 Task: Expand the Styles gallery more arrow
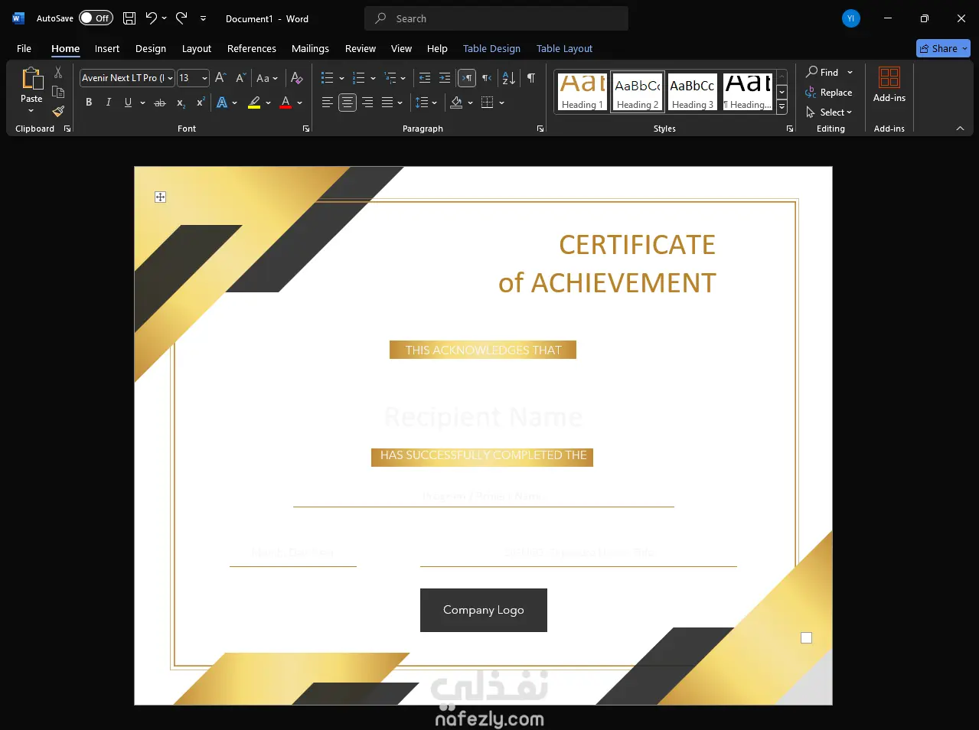782,108
